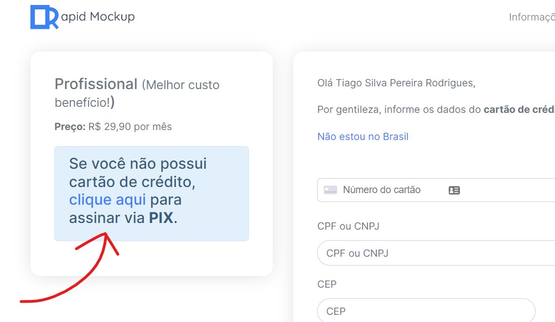
Task: Click the 'Se você não possui' notice text
Action: [x=138, y=164]
